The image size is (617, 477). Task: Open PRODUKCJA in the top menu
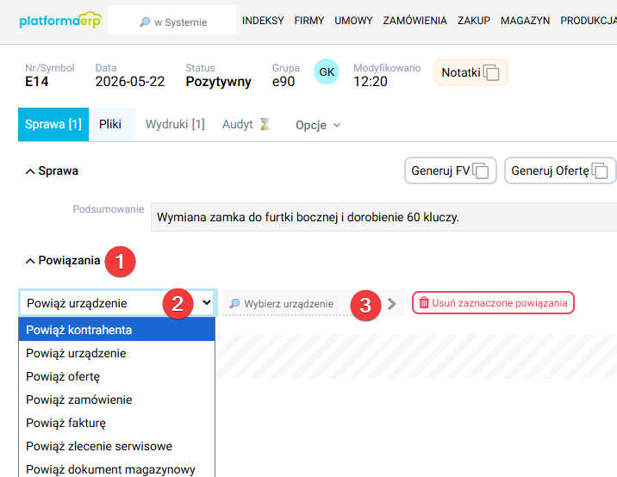[x=589, y=21]
